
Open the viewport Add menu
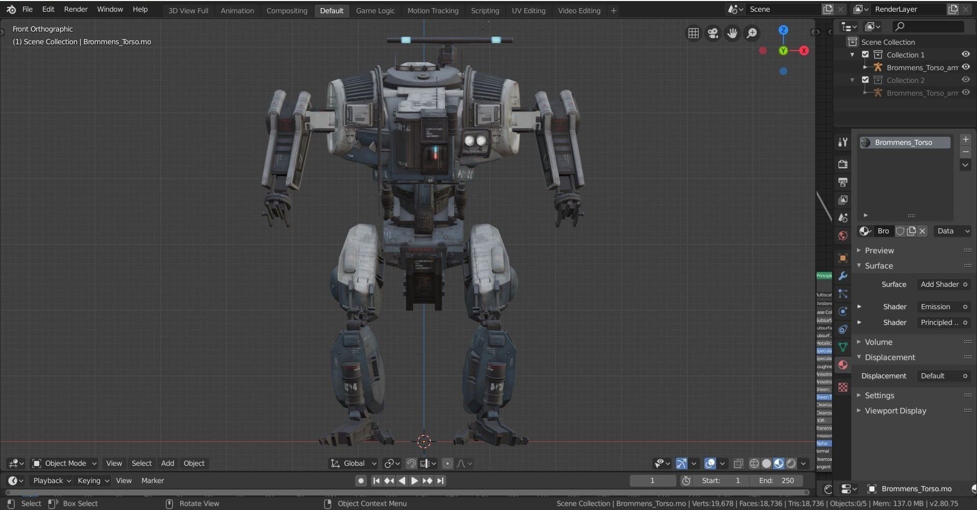(x=167, y=463)
